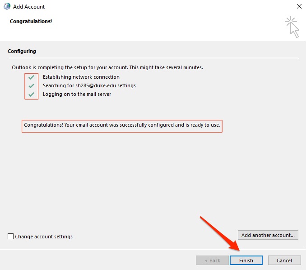This screenshot has height=270, width=306.
Task: Finish the account setup
Action: (x=246, y=261)
